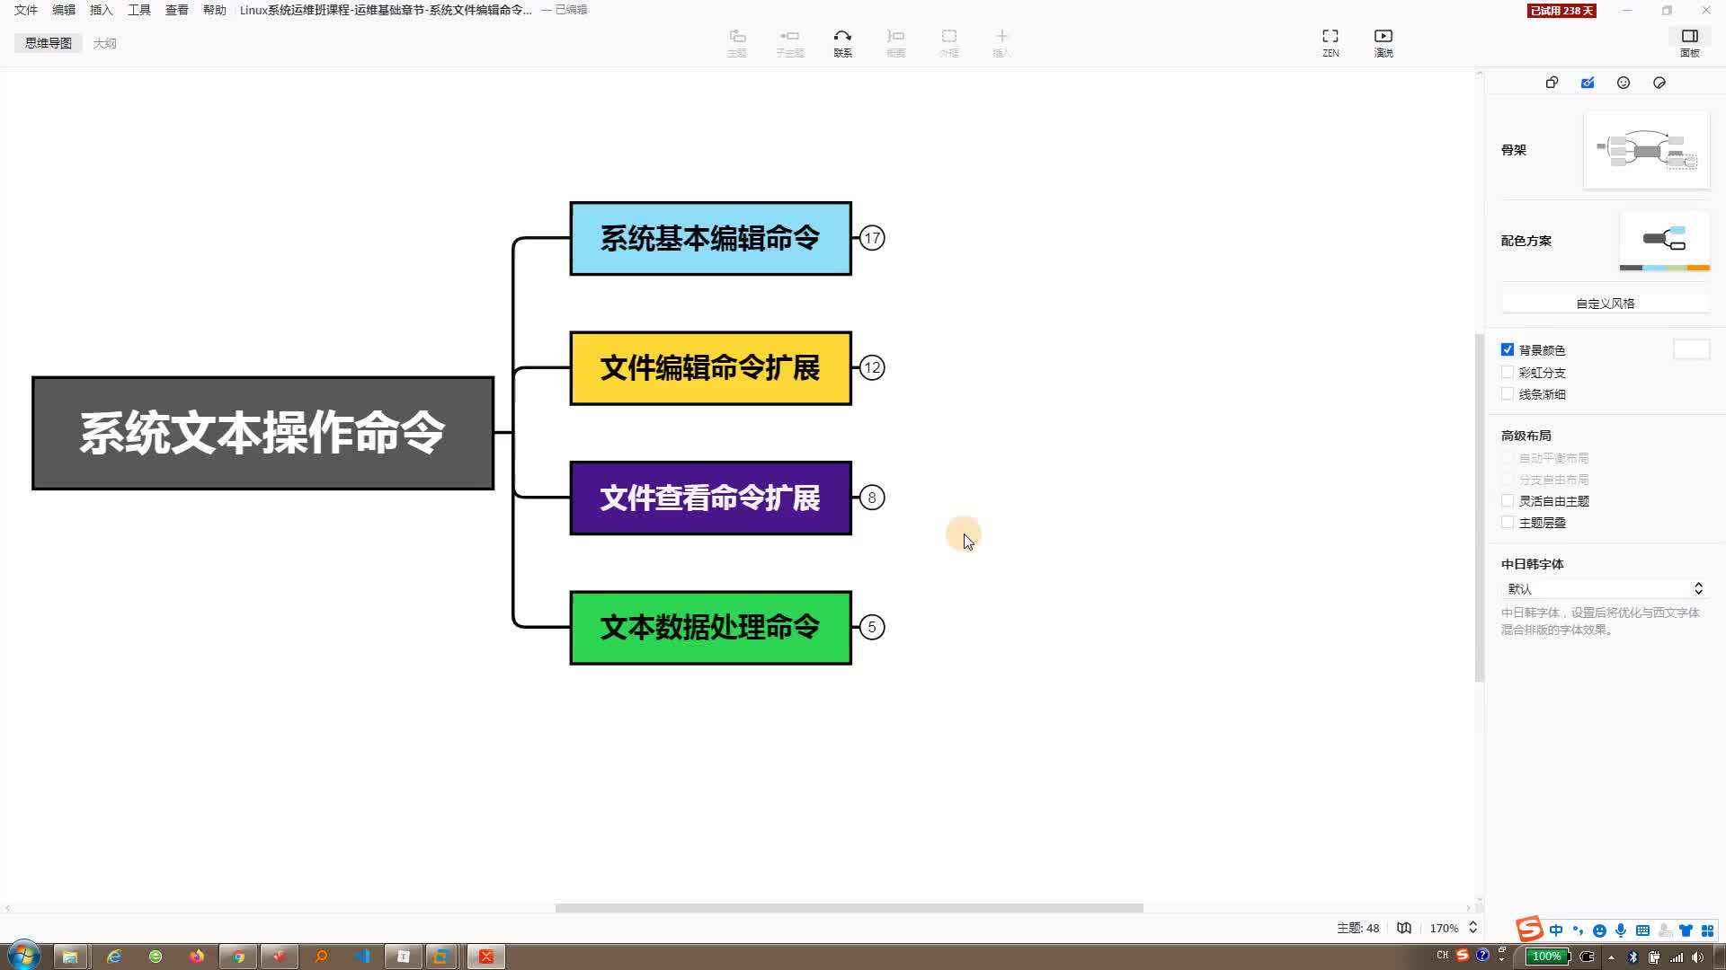Expand the 17 subtopics of 系统基本编辑命令
The width and height of the screenshot is (1726, 970).
[x=872, y=238]
